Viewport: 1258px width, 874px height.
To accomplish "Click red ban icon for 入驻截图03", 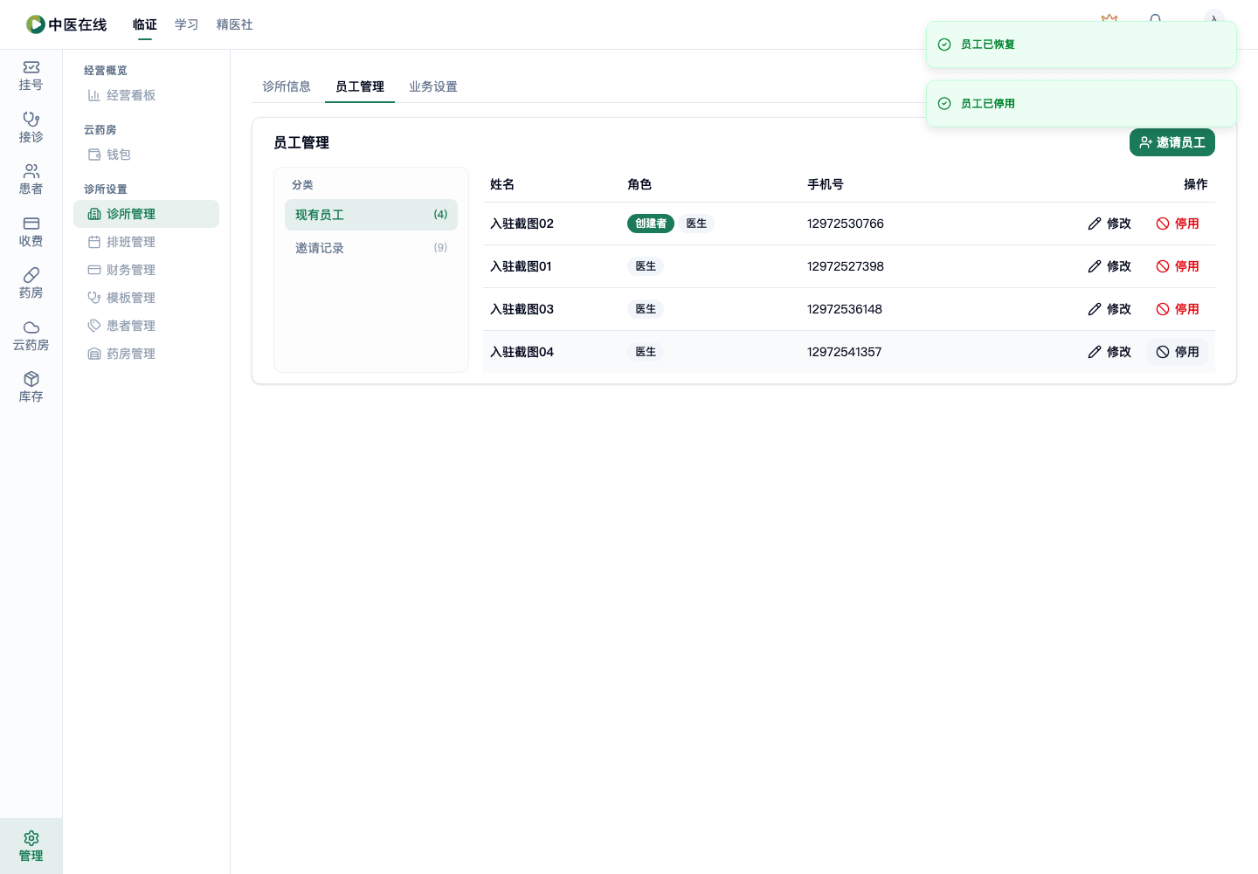I will 1163,309.
